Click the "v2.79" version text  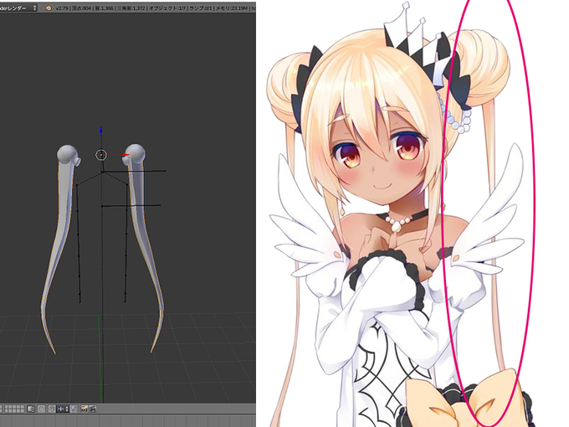62,8
